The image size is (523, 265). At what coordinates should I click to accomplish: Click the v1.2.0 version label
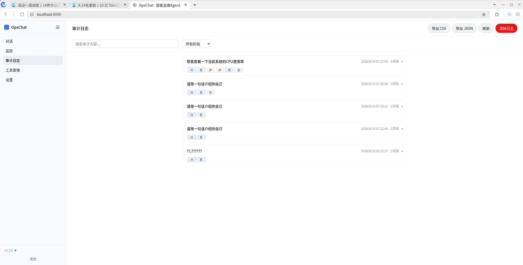point(9,250)
